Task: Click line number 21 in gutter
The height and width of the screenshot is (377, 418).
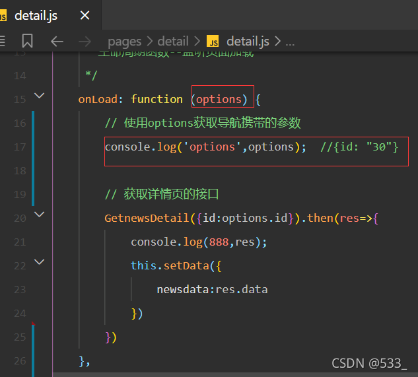Action: tap(20, 242)
